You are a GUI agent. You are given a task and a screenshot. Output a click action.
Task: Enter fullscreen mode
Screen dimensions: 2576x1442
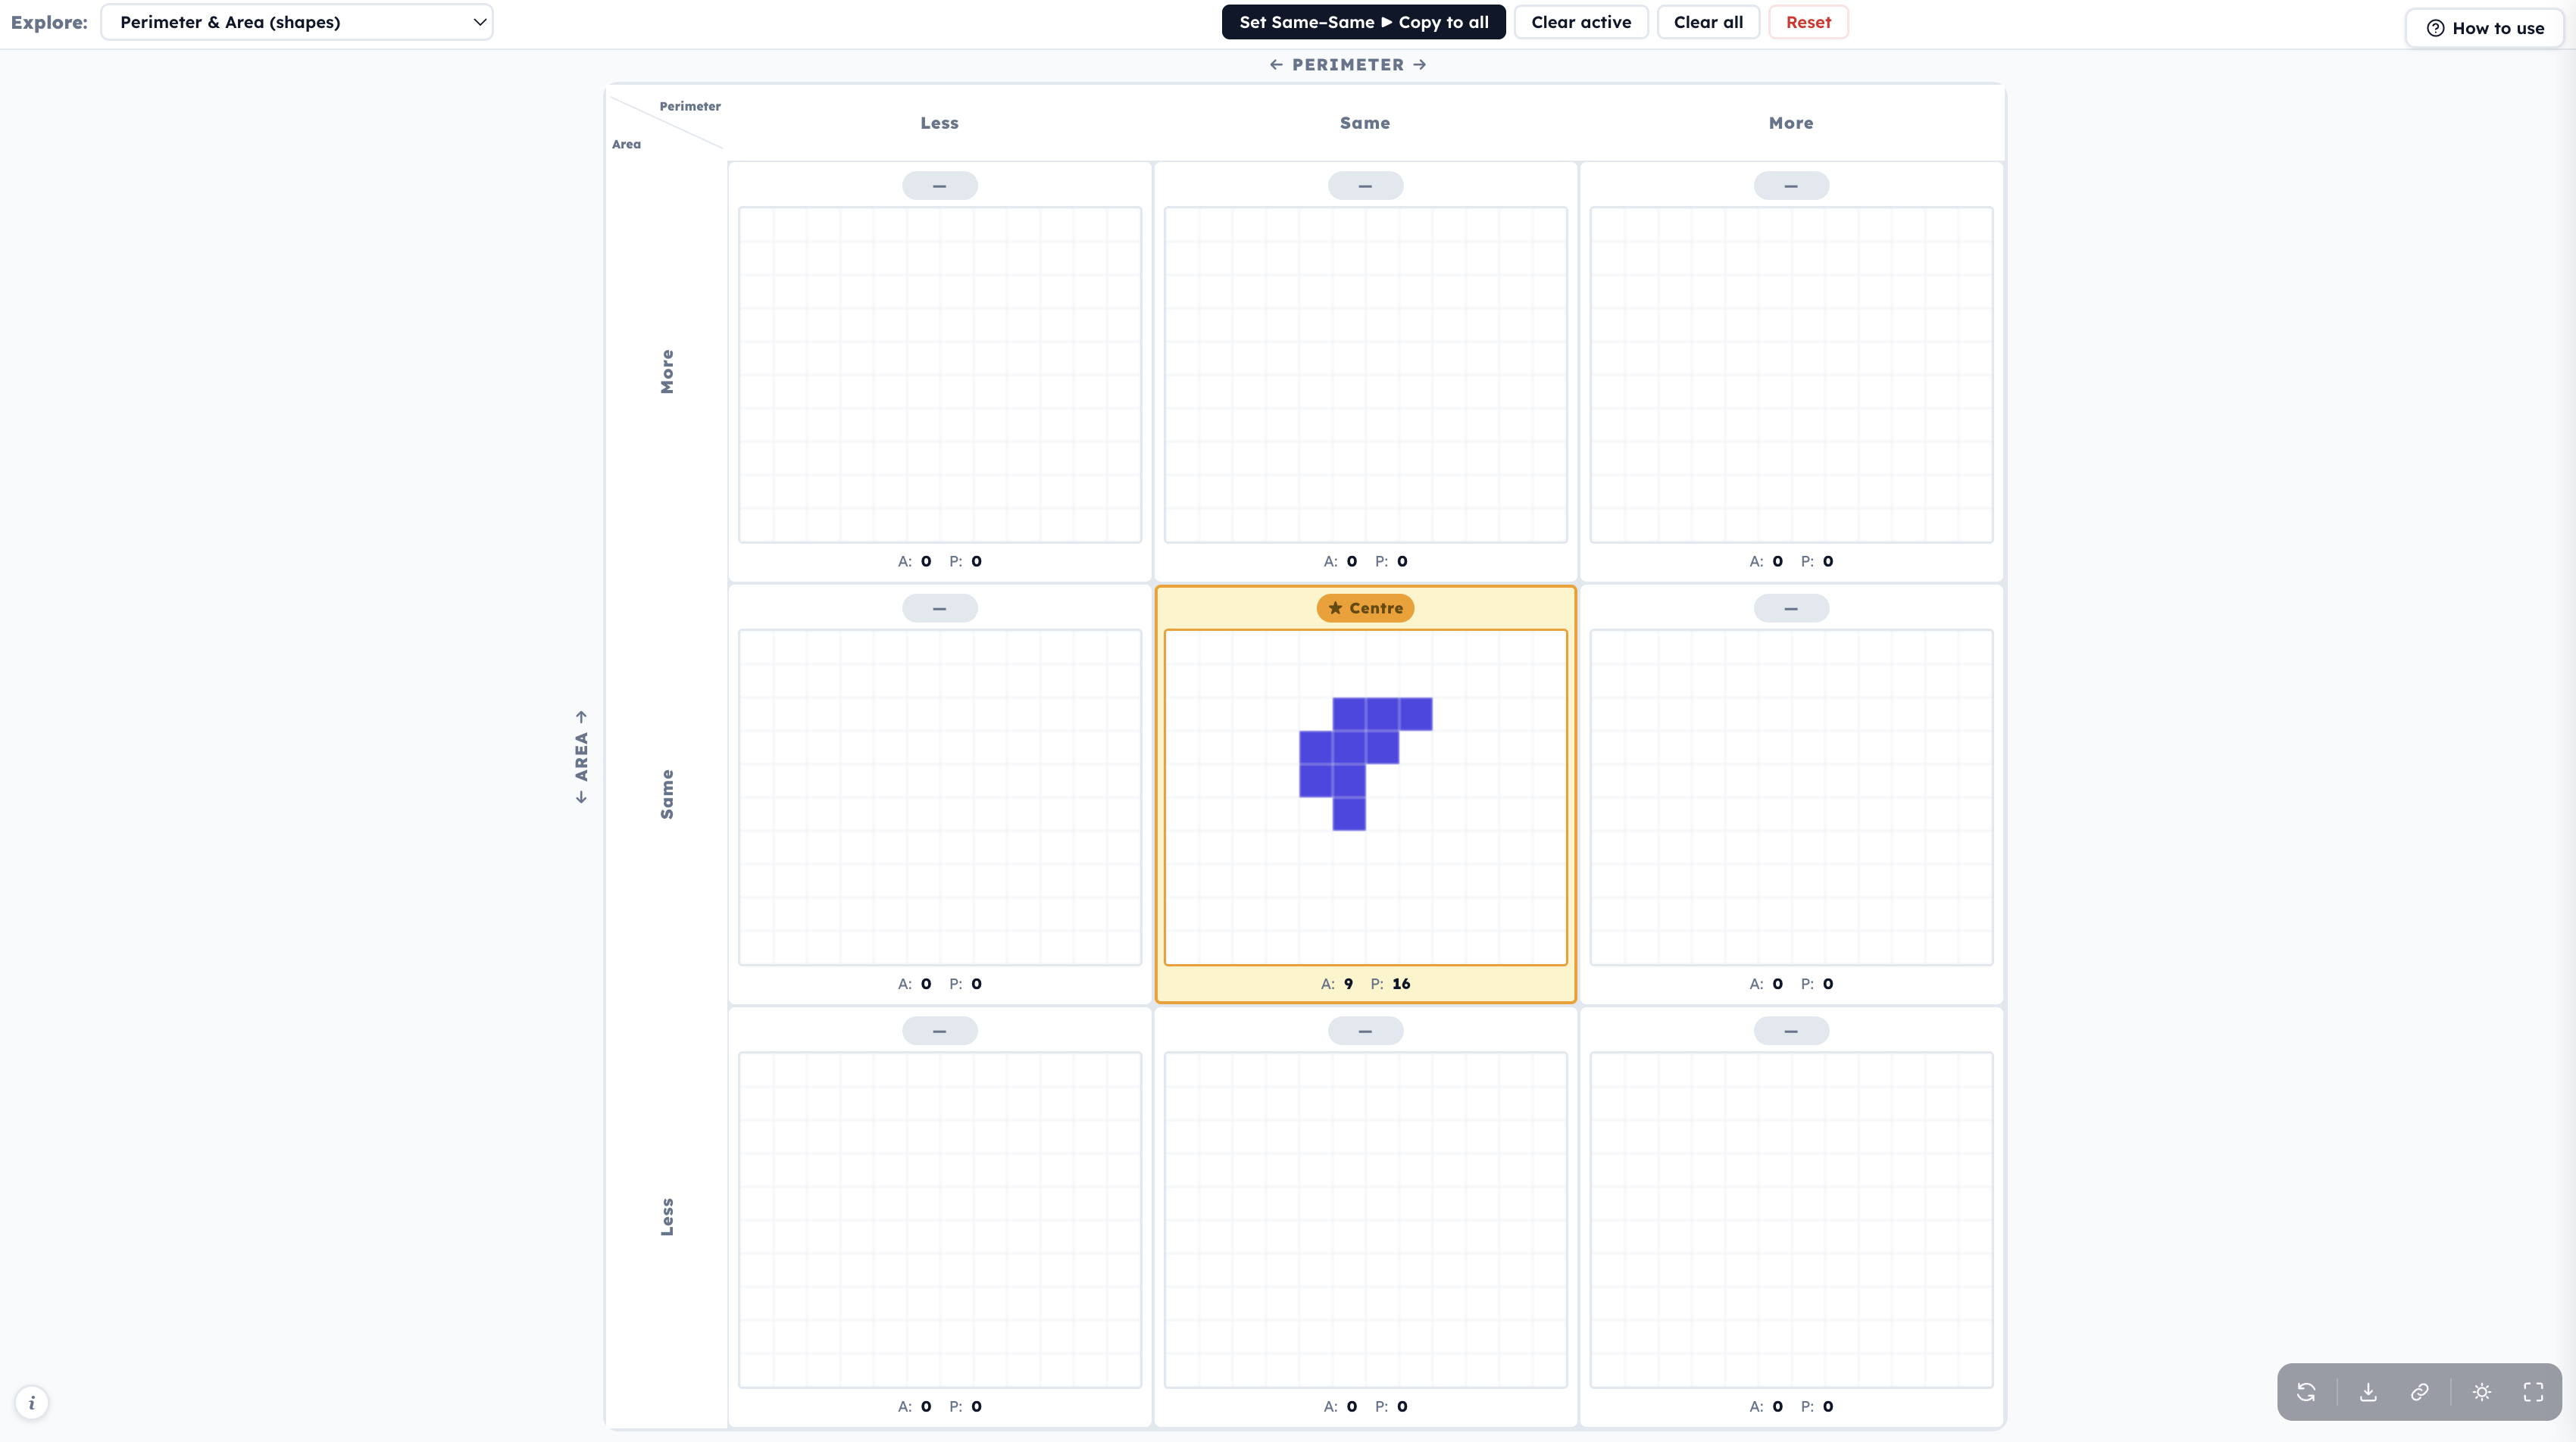[2533, 1392]
